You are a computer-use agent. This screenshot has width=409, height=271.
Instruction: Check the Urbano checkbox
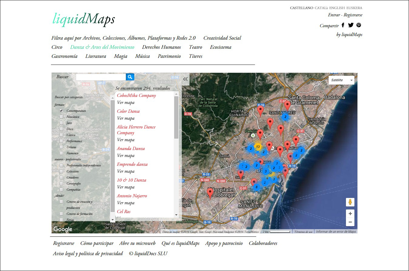point(61,147)
